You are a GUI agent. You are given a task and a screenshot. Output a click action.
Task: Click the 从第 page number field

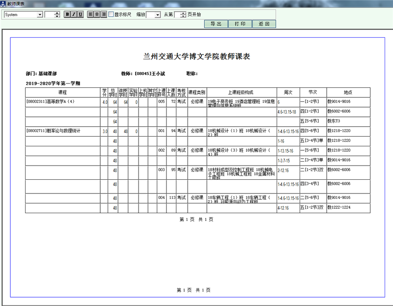click(177, 15)
